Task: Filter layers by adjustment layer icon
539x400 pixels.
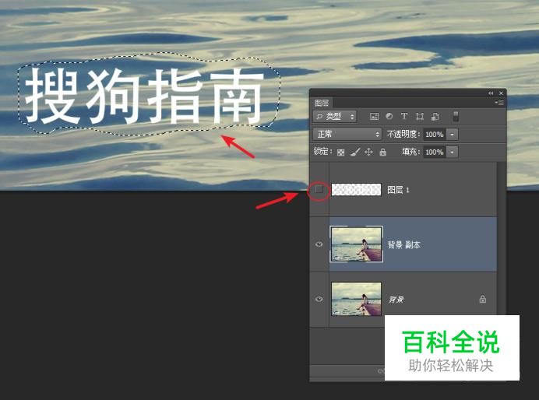Action: (389, 117)
